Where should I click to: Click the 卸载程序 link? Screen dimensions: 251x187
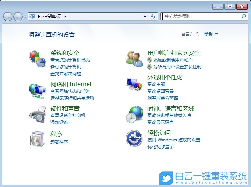tap(59, 142)
